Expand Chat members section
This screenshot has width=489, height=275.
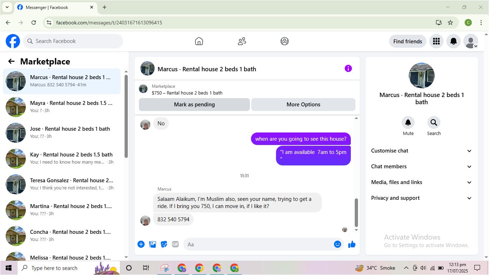click(x=422, y=167)
